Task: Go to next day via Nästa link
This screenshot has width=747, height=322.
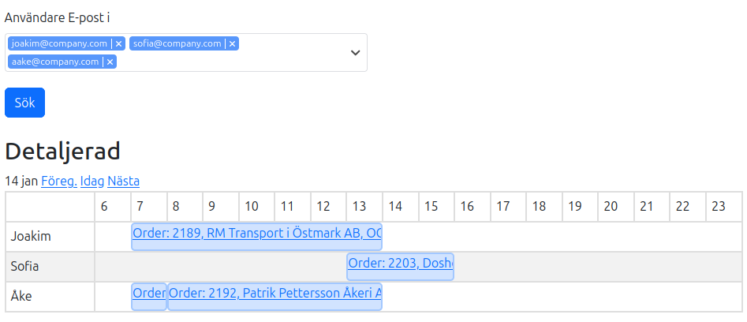Action: click(124, 182)
